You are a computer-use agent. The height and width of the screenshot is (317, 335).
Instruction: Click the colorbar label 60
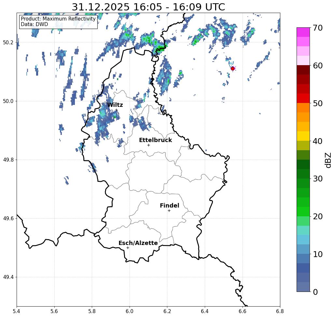(318, 65)
